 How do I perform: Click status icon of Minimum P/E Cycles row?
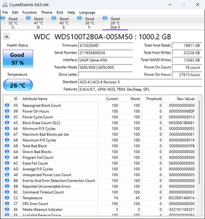(x=7, y=129)
